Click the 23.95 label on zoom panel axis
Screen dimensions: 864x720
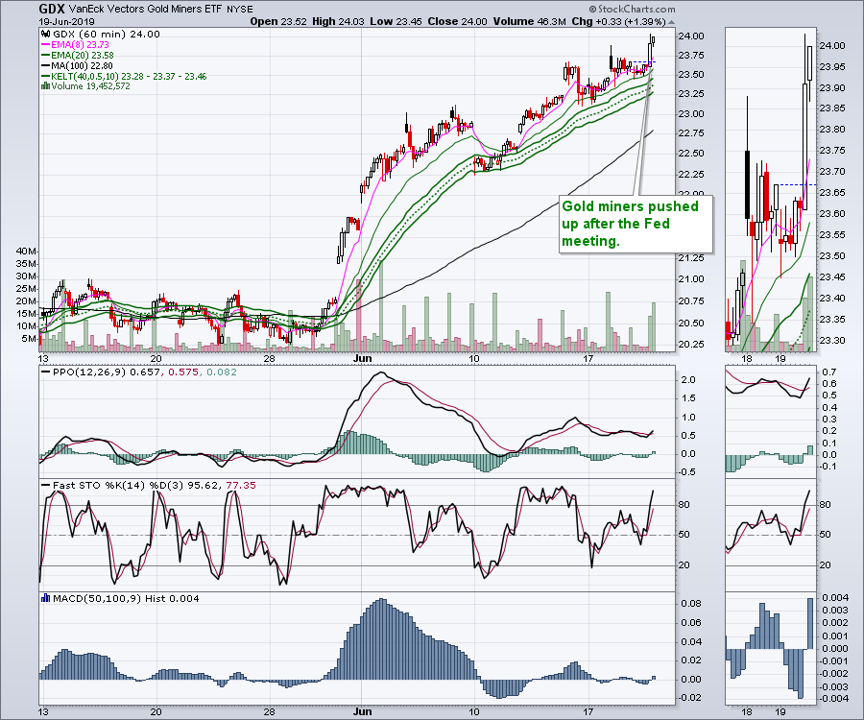[x=832, y=66]
